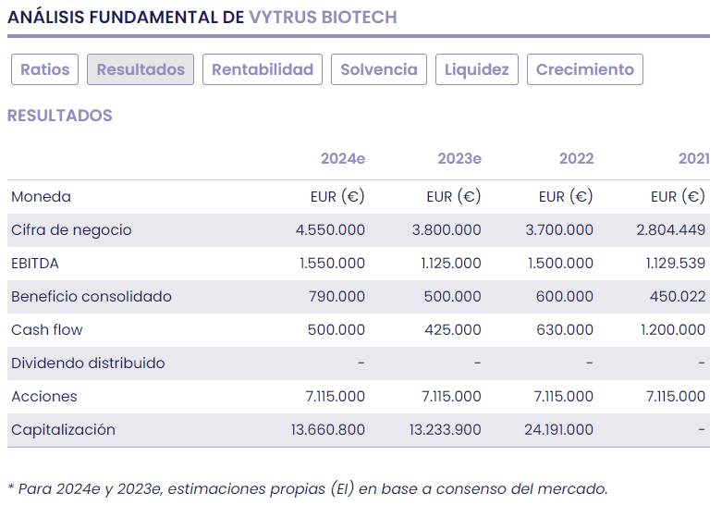Viewport: 722px width, 505px height.
Task: Switch to the Rentabilidad tab
Action: 263,69
